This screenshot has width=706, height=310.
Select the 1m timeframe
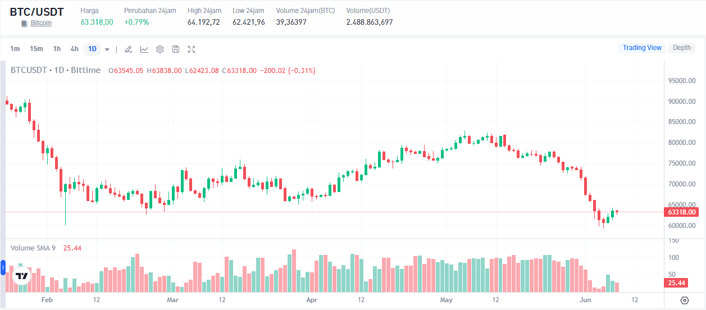point(15,49)
